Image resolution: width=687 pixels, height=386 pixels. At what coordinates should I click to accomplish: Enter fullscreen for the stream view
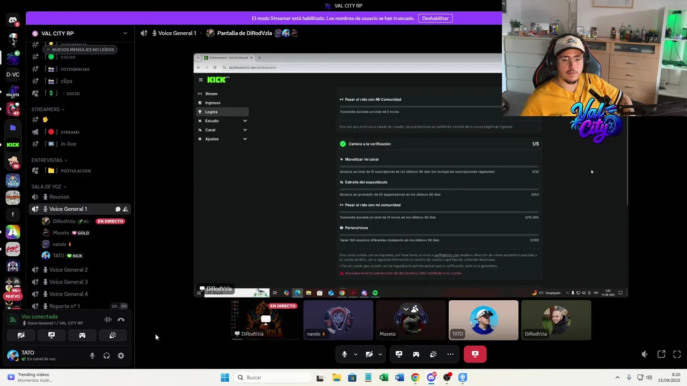coord(677,354)
